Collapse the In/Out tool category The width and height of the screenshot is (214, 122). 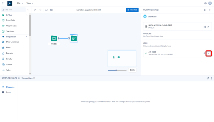point(26,15)
